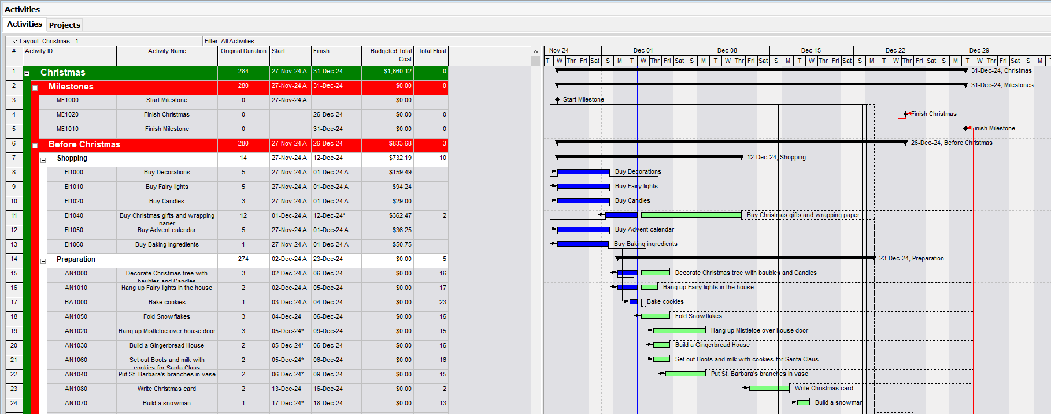This screenshot has height=414, width=1051.
Task: Select the Write Christmas card green bar
Action: click(769, 389)
